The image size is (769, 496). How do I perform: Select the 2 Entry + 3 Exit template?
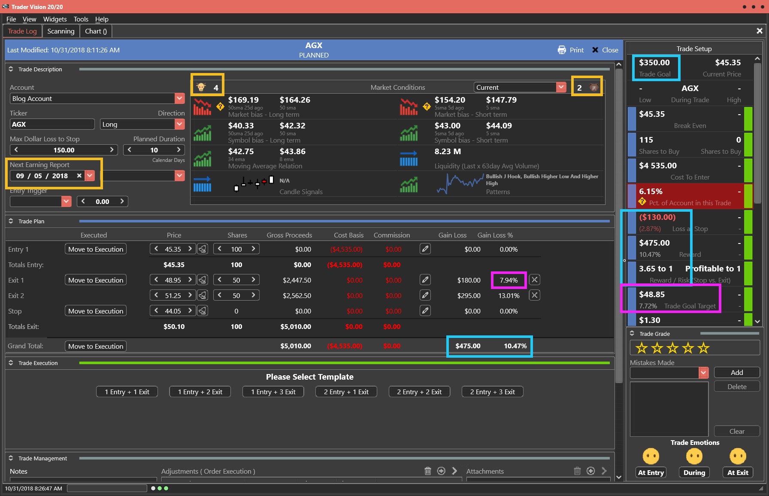tap(492, 392)
